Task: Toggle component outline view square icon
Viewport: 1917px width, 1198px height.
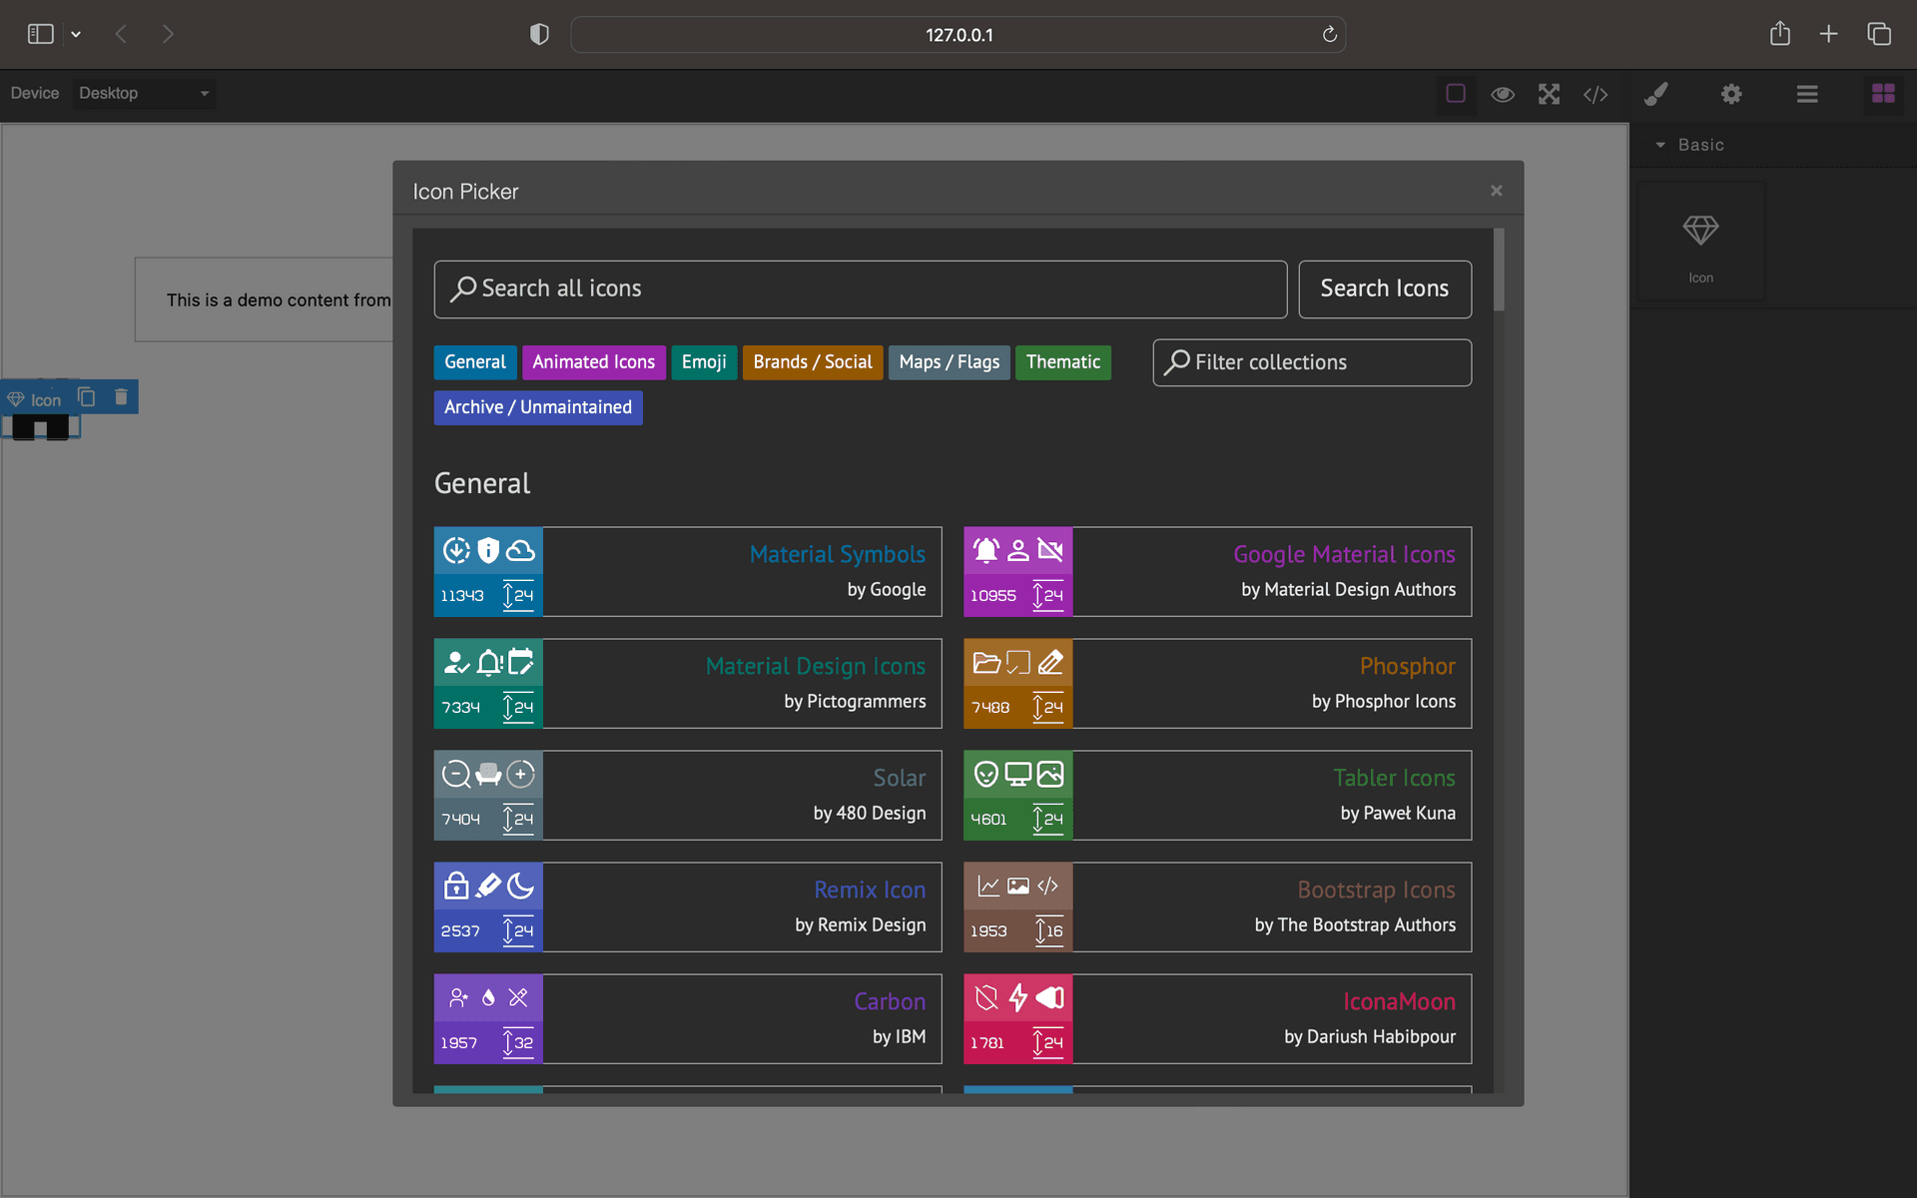Action: point(1456,94)
